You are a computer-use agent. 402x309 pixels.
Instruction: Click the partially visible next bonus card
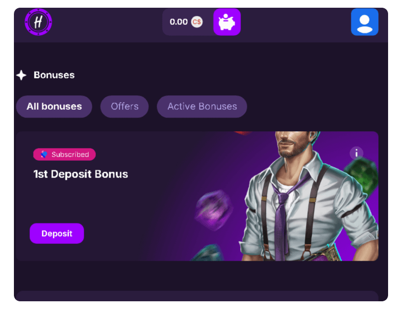click(x=197, y=296)
